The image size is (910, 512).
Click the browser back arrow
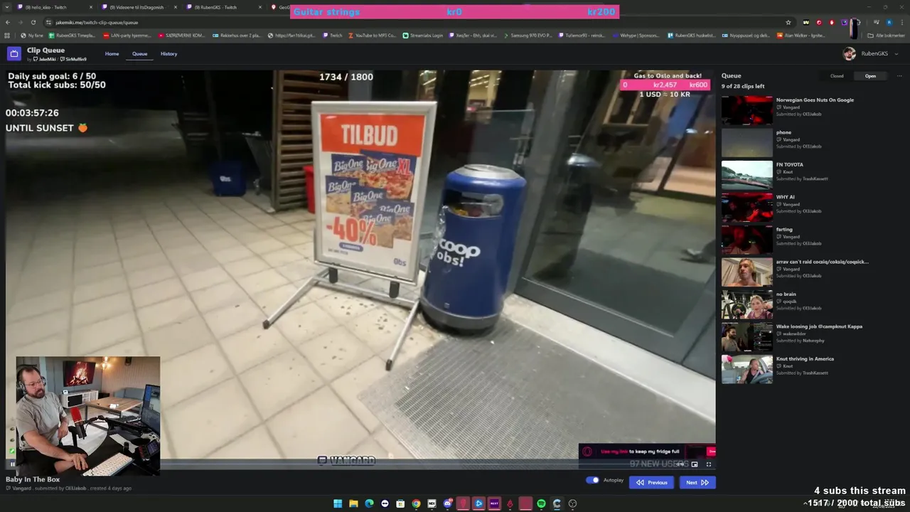coord(7,22)
